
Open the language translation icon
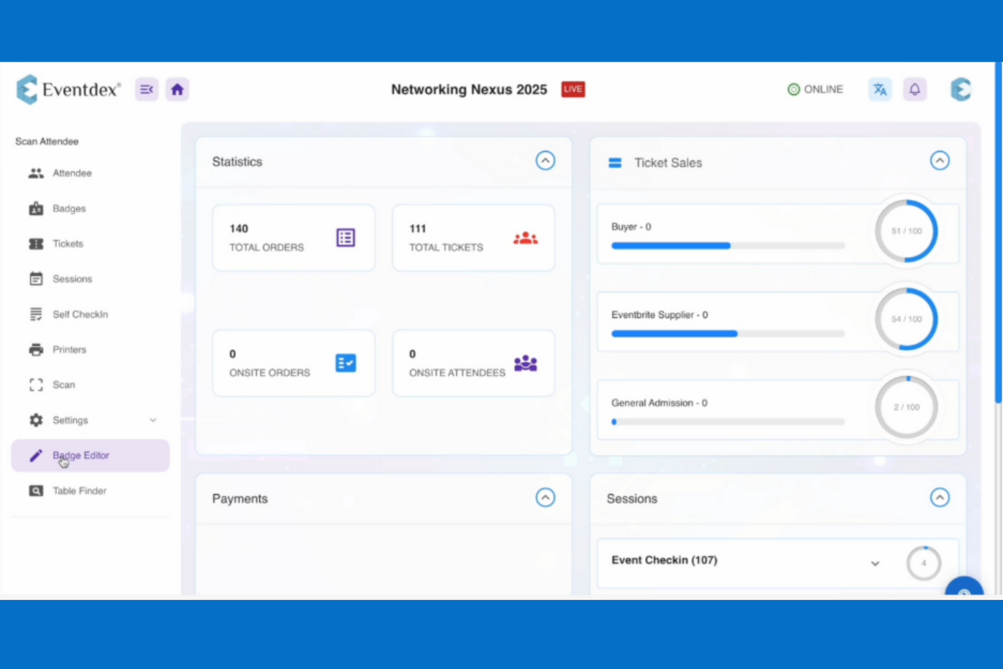pos(880,89)
